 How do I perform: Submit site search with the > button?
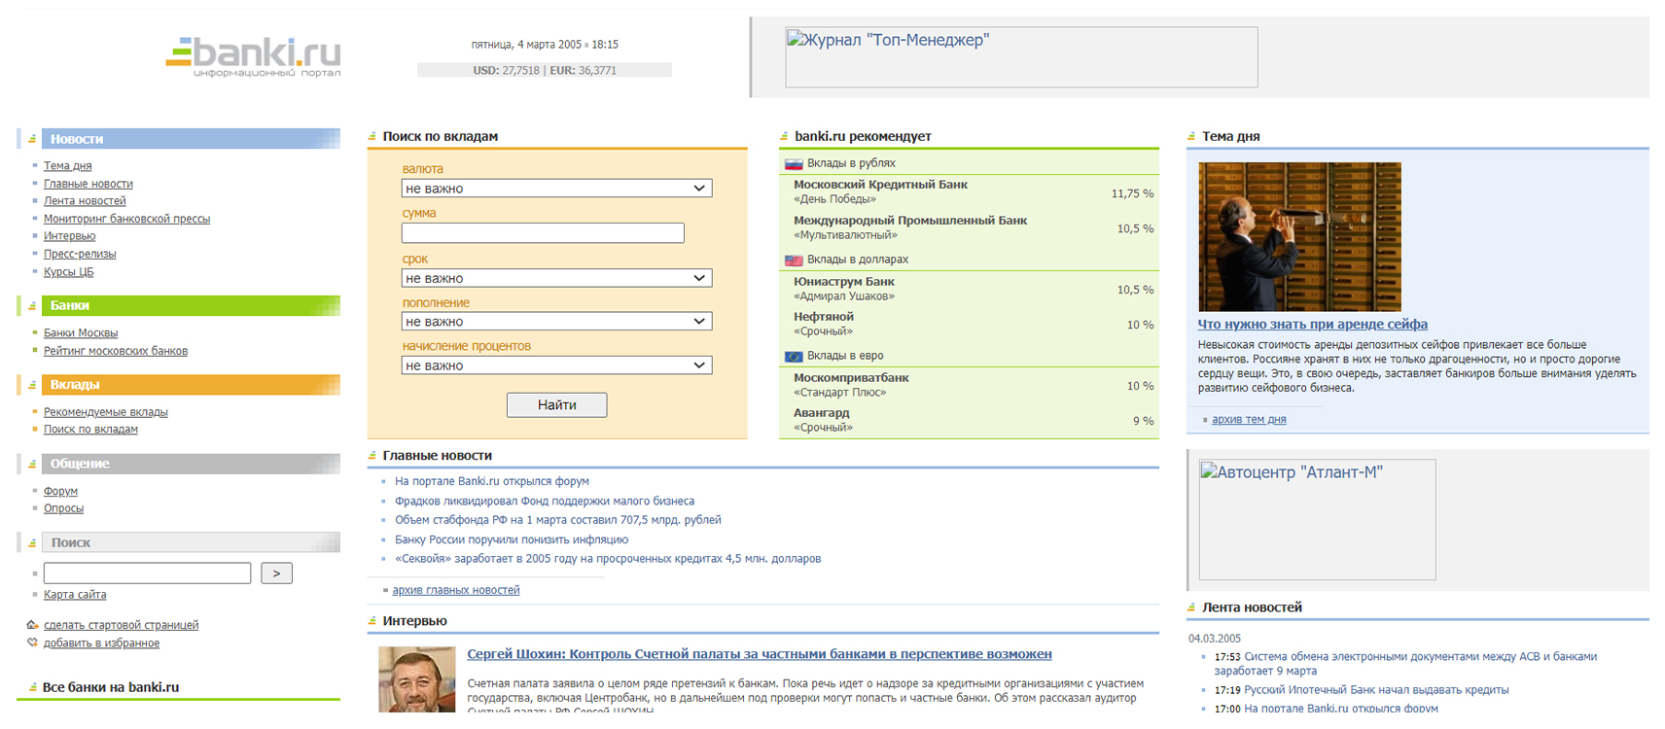pos(276,573)
